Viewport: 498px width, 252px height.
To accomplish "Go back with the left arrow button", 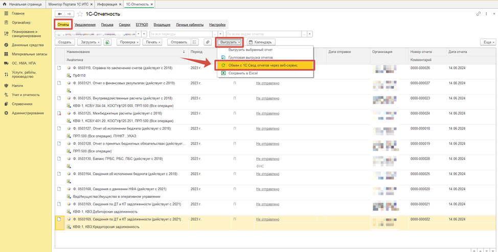I will (60, 14).
